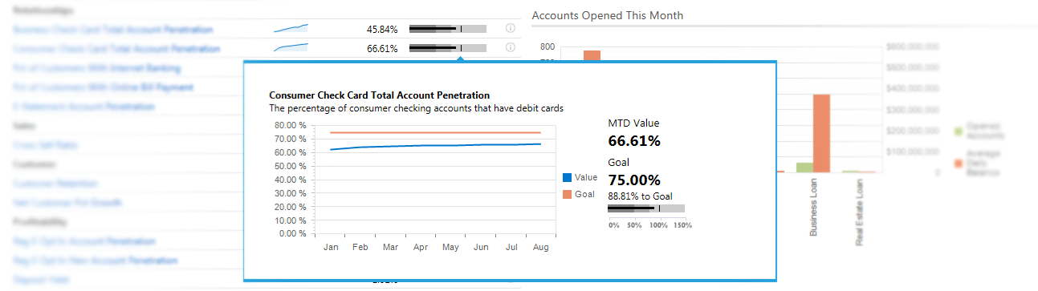Click info icon beside Consumer Check Card row

tap(510, 48)
